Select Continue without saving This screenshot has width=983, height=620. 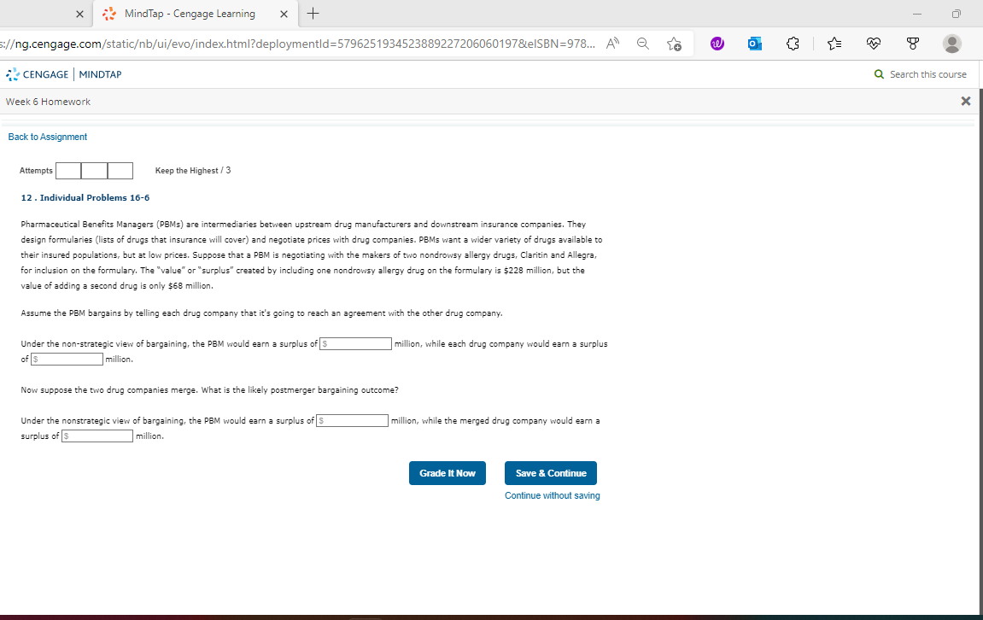tap(552, 494)
